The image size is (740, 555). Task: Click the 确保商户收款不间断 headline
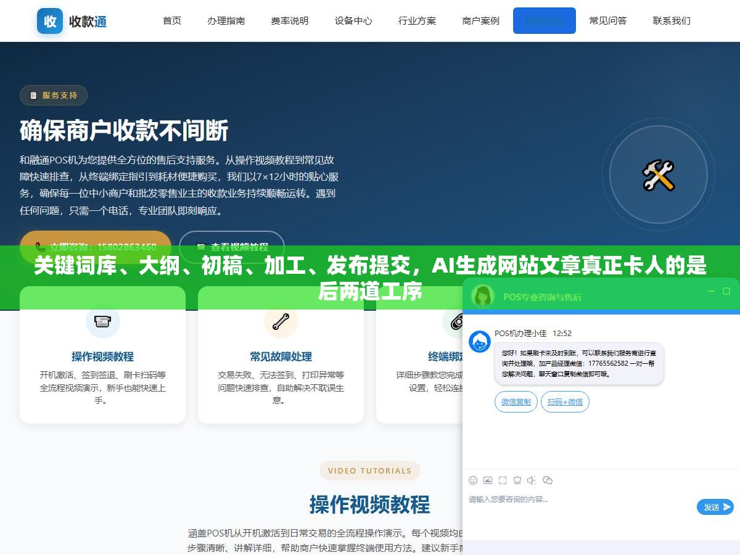(124, 130)
